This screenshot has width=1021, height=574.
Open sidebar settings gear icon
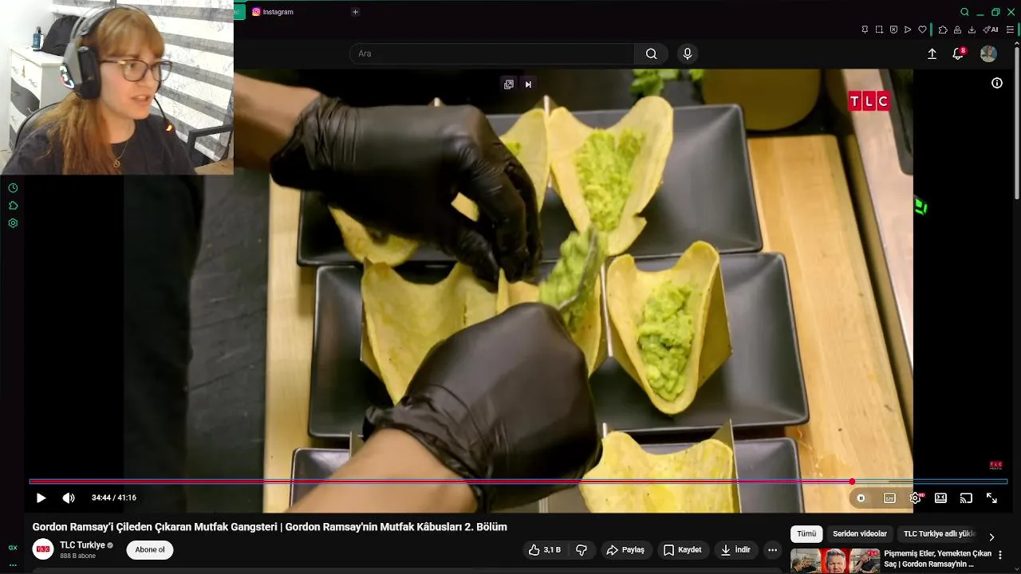coord(13,223)
